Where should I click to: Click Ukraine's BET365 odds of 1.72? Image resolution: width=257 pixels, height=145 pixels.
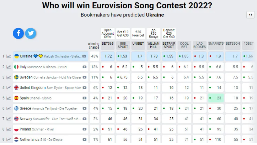(108, 56)
